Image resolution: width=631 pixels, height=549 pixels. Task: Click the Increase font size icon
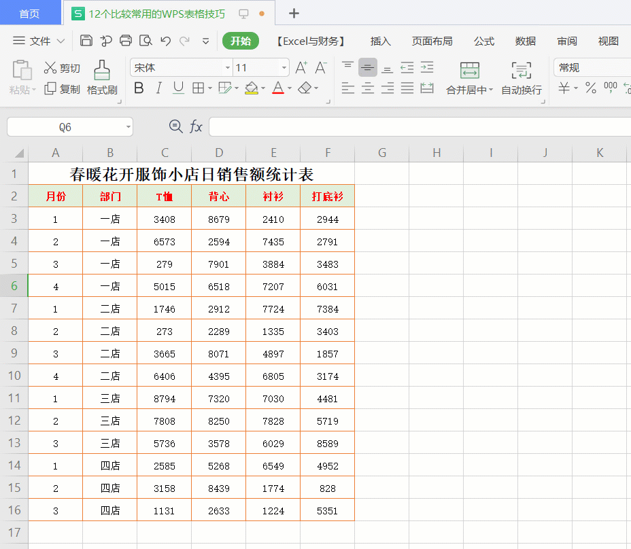coord(301,67)
